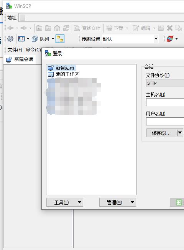The image size is (184, 250).
Task: Expand the 保存 button dropdown arrow
Action: click(180, 133)
